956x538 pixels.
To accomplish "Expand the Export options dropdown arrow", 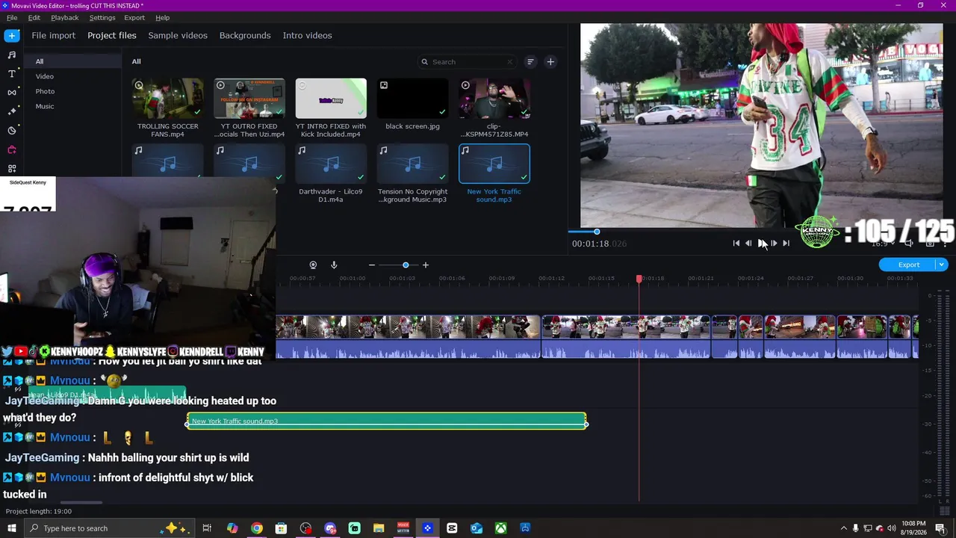I will pos(942,265).
